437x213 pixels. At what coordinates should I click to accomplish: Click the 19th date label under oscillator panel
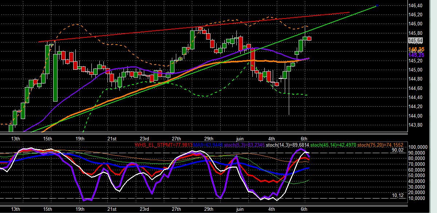pyautogui.click(x=80, y=209)
